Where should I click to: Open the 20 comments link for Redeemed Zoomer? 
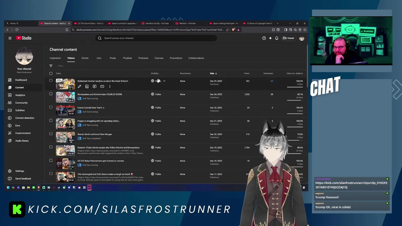coord(272,81)
